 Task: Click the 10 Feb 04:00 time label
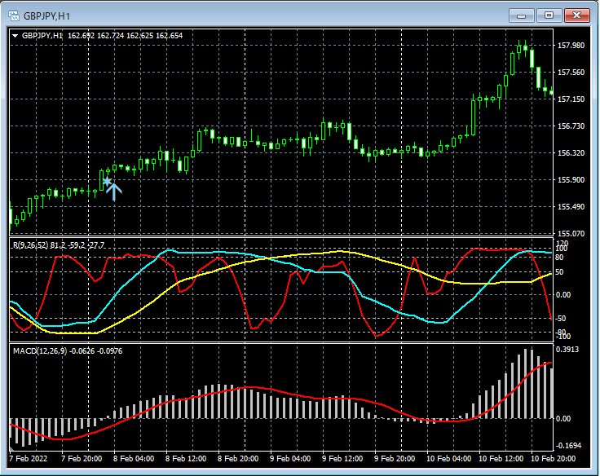[449, 458]
